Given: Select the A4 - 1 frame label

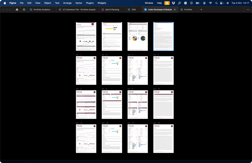Looking at the screenshot, I should tap(79, 55).
